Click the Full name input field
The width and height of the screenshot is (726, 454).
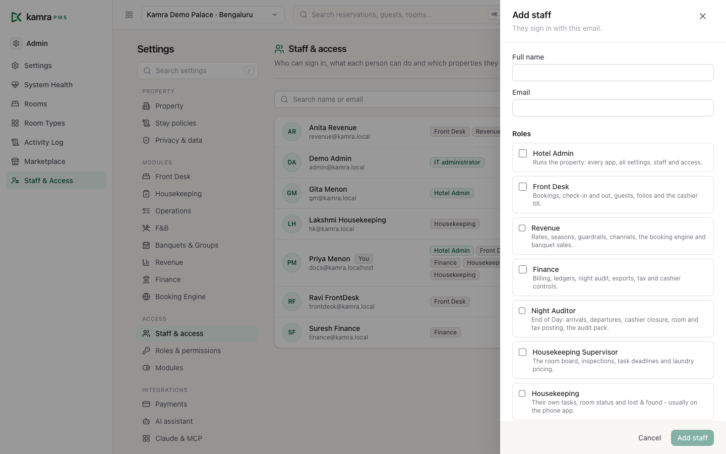pyautogui.click(x=613, y=73)
